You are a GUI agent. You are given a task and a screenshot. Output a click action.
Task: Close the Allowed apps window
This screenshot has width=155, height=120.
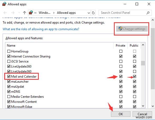pos(149,4)
